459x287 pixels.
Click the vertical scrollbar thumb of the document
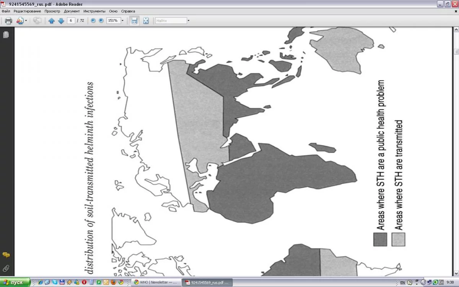click(456, 51)
